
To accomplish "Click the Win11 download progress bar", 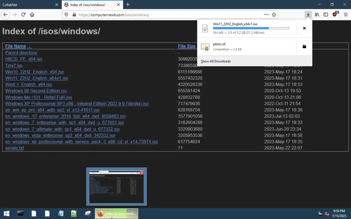I will point(251,28).
